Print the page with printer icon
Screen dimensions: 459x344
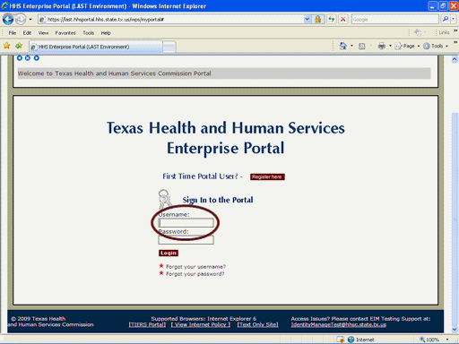coord(382,46)
